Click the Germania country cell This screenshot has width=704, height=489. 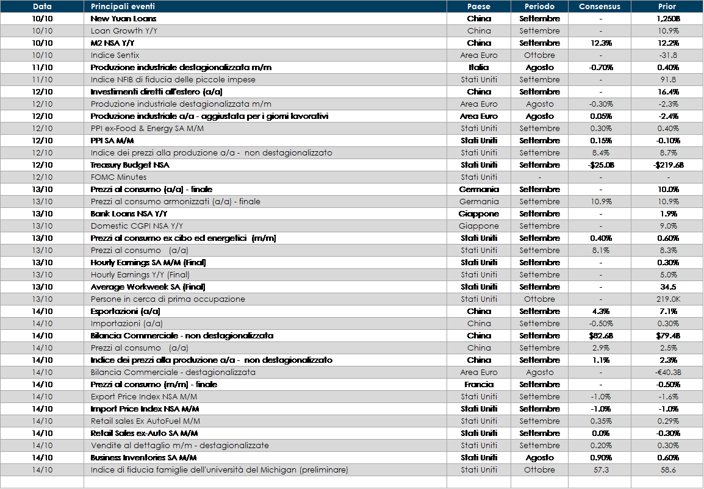pyautogui.click(x=478, y=202)
